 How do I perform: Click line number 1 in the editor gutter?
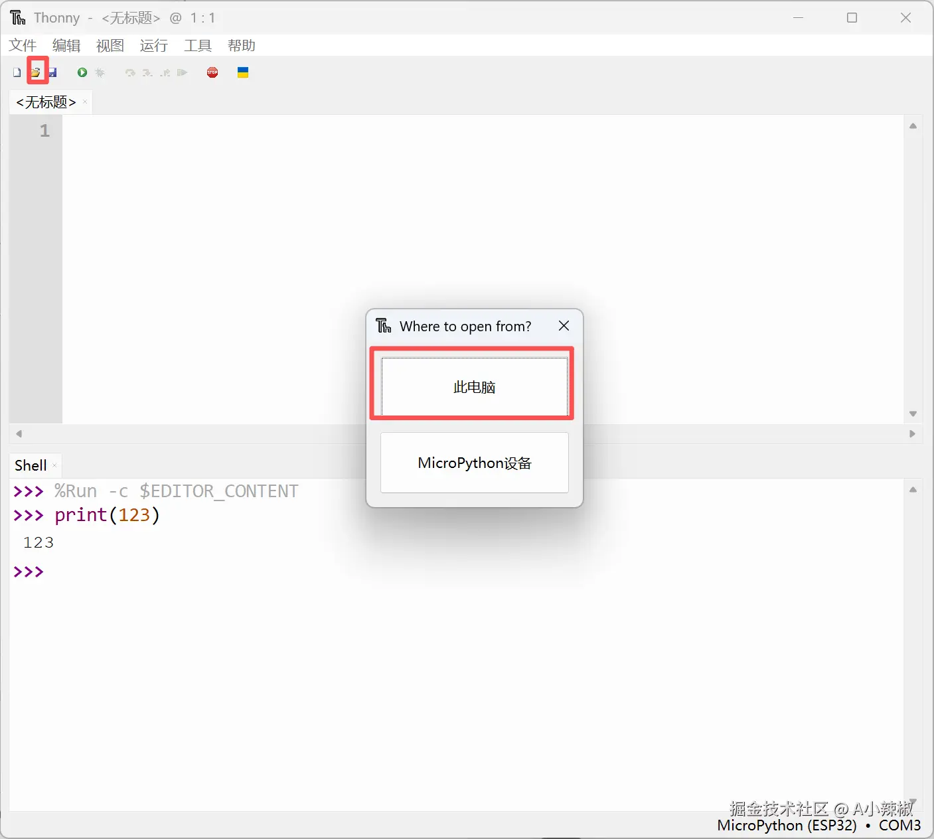pyautogui.click(x=44, y=131)
